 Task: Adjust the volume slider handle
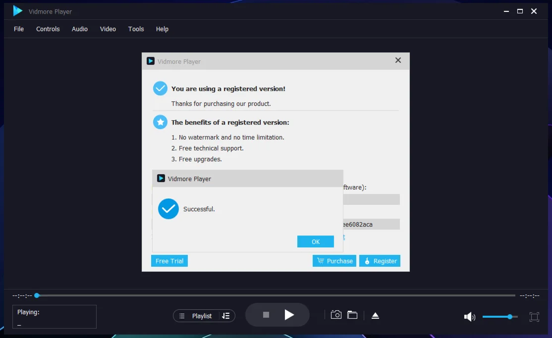(x=510, y=316)
